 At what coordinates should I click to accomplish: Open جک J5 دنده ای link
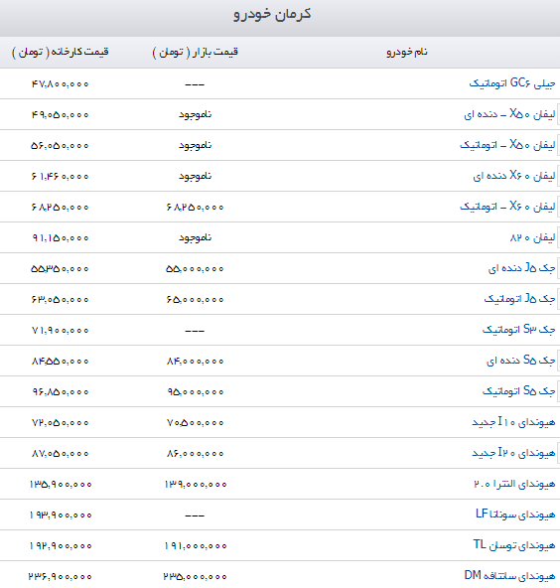[x=521, y=268]
